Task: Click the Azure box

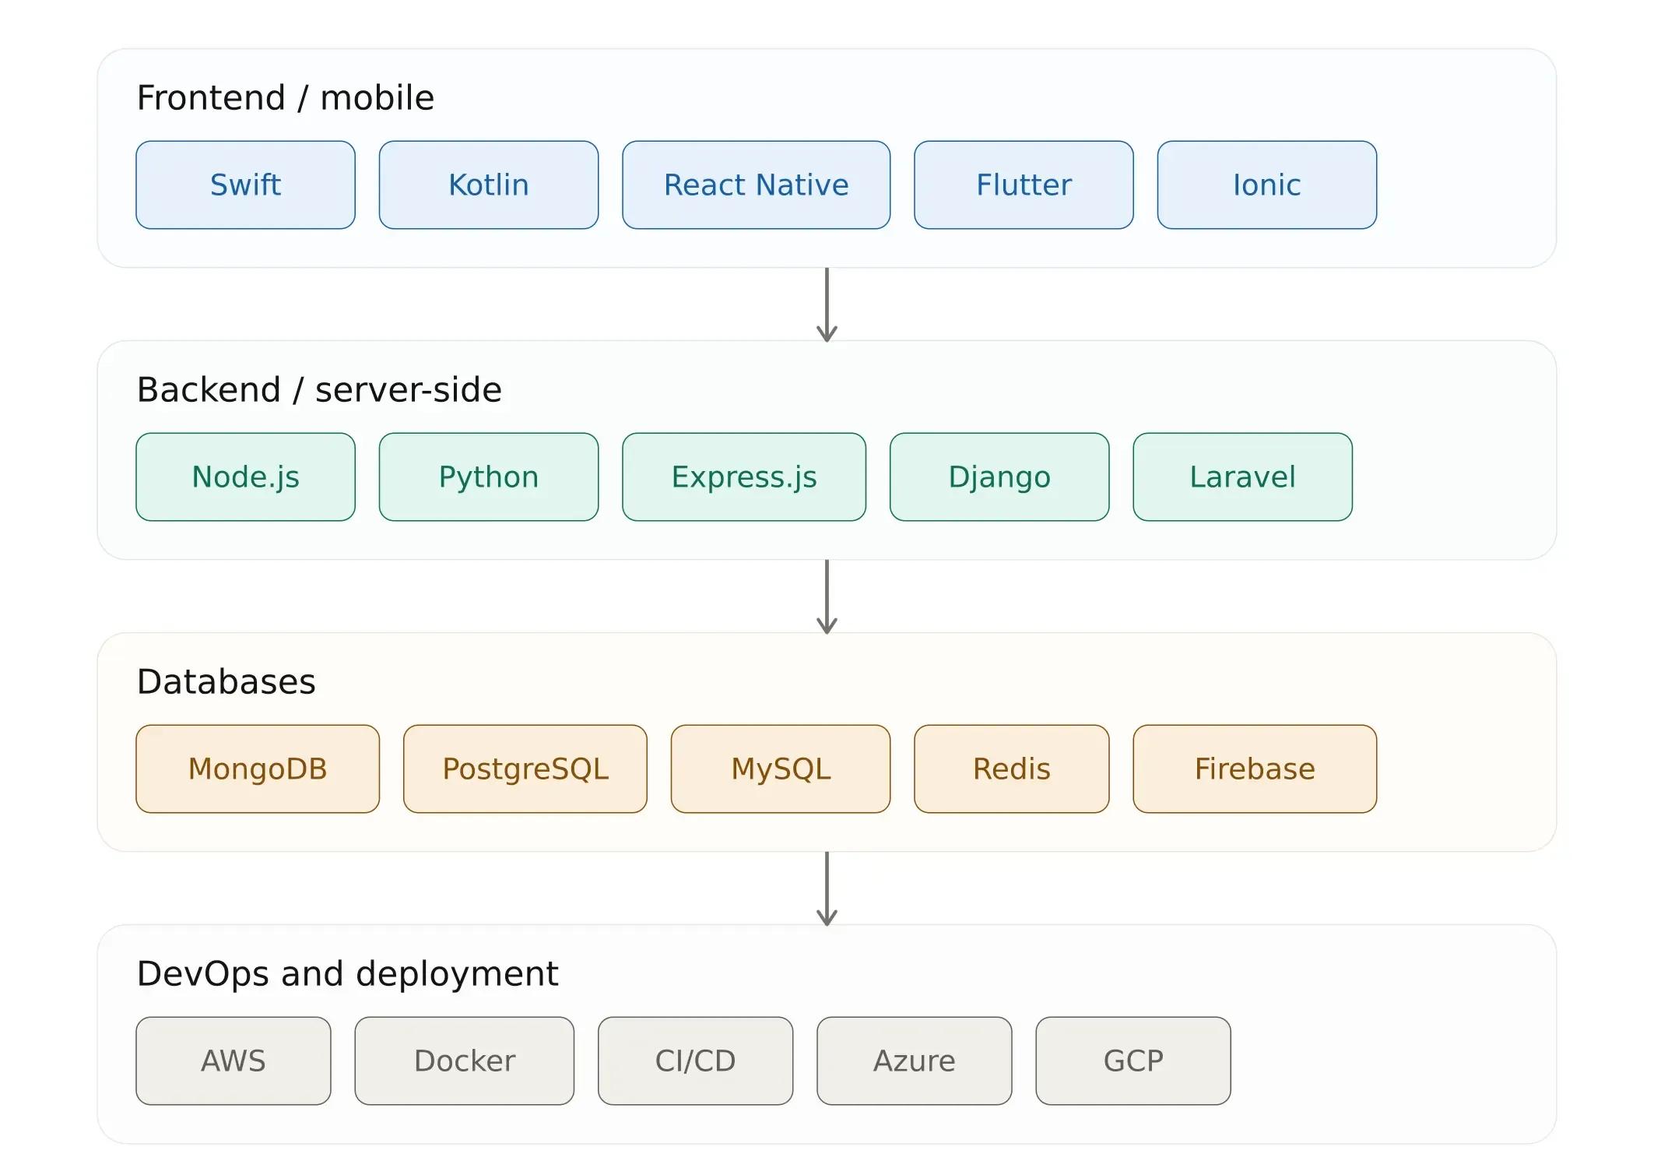Action: (915, 1061)
